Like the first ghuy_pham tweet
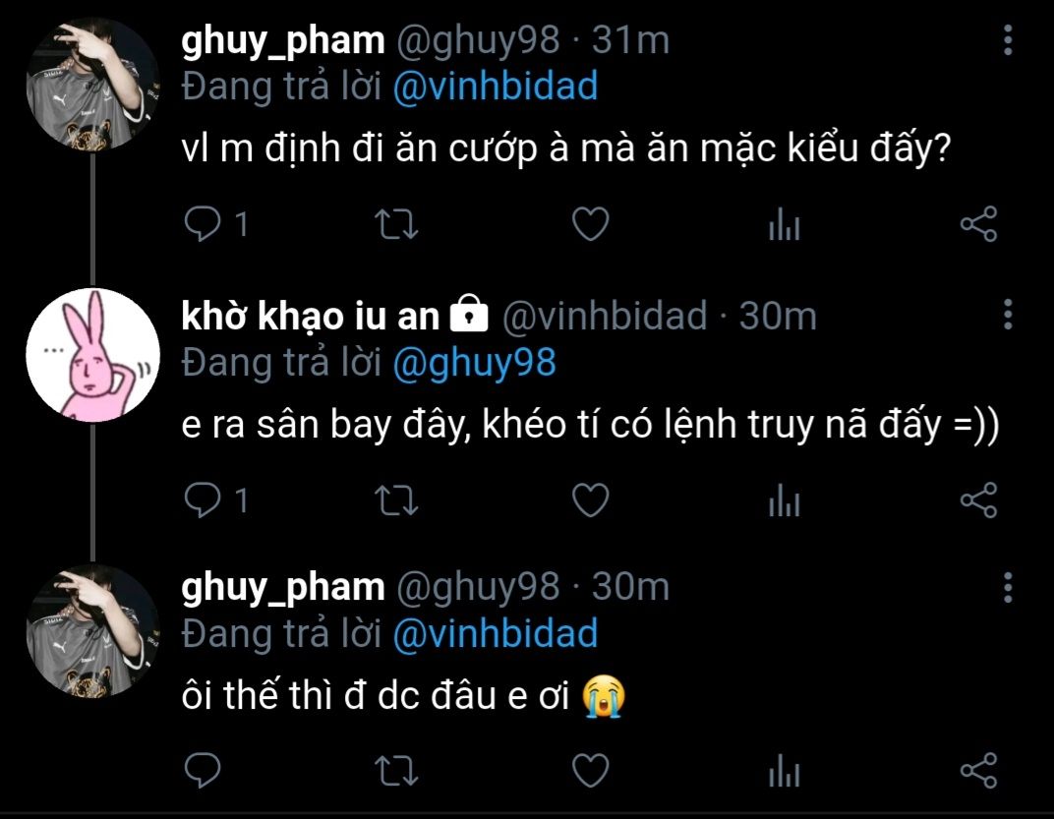 coord(591,225)
